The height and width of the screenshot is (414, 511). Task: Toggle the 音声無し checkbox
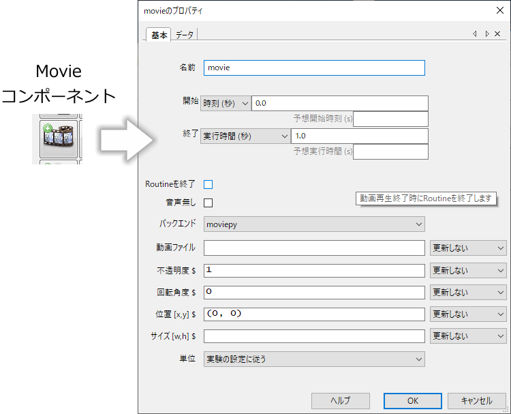208,203
